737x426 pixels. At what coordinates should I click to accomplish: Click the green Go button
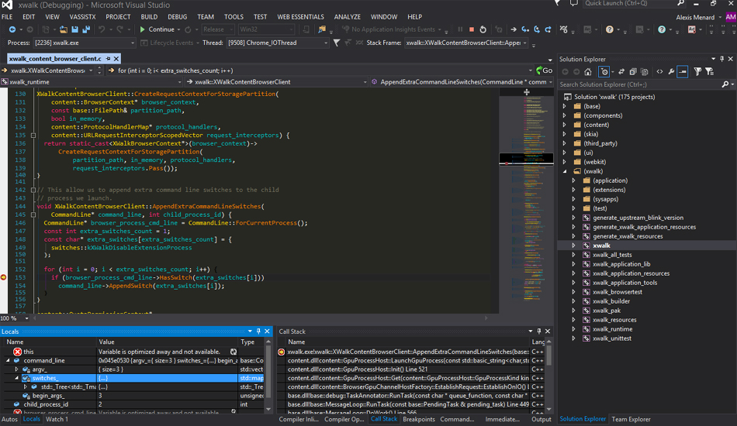[545, 70]
